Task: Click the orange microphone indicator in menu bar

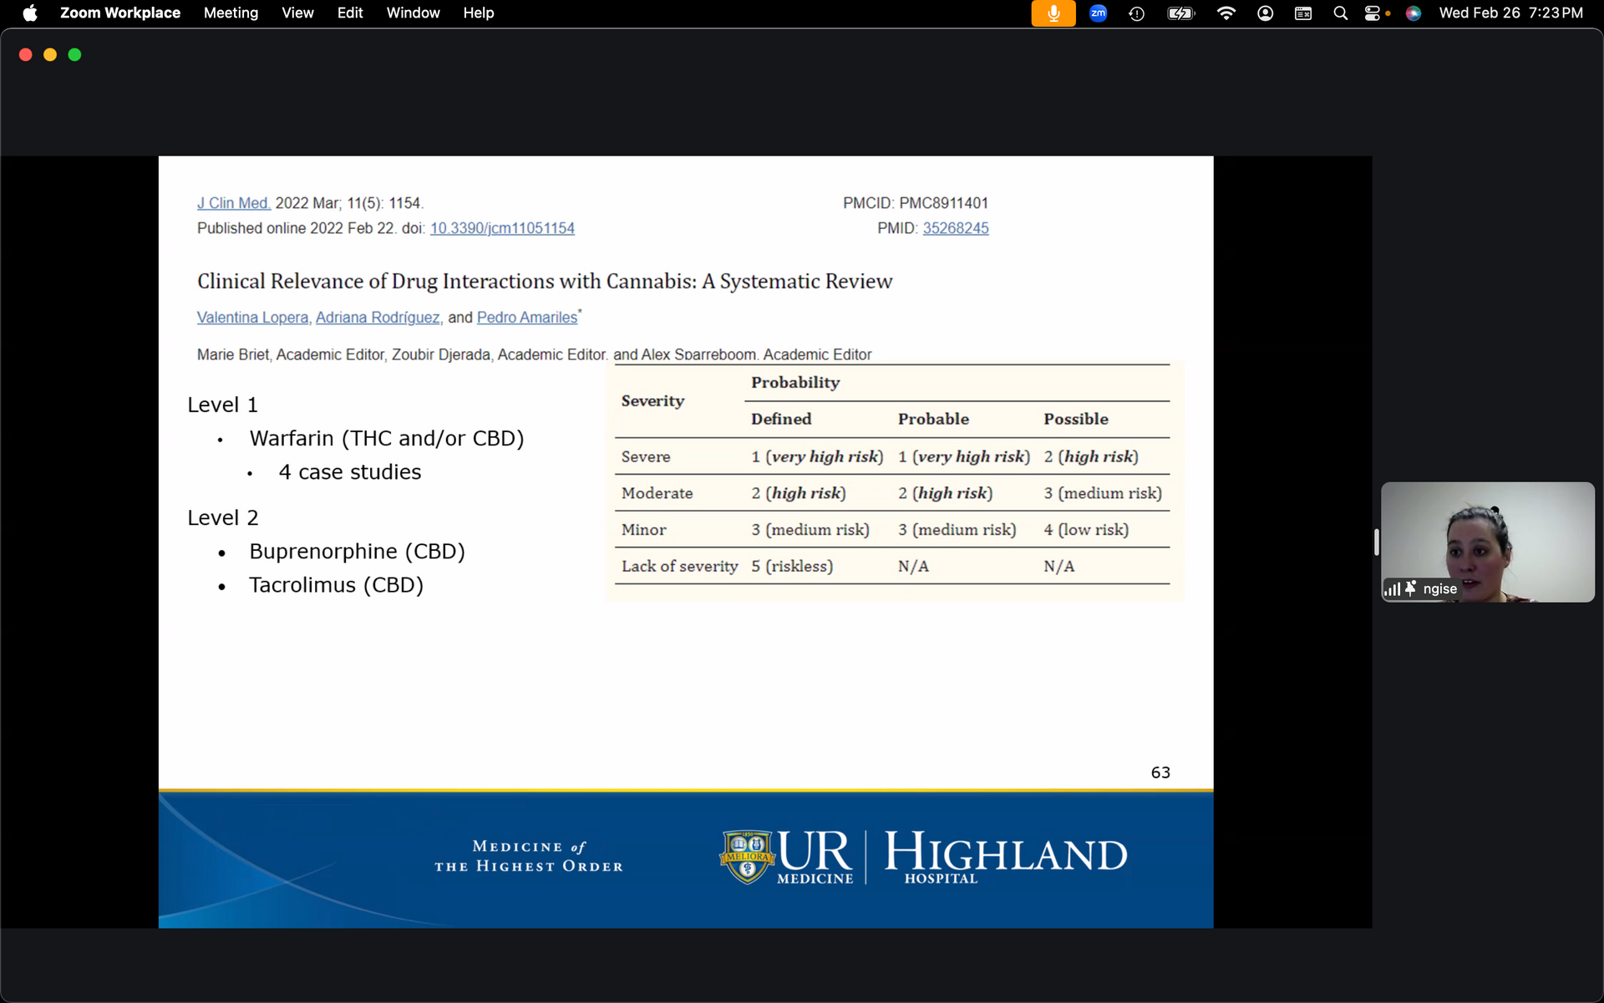Action: click(x=1053, y=13)
